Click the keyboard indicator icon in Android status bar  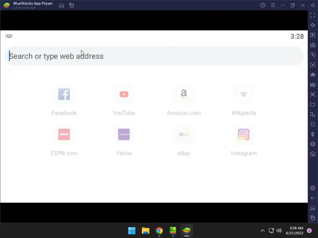[x=9, y=36]
